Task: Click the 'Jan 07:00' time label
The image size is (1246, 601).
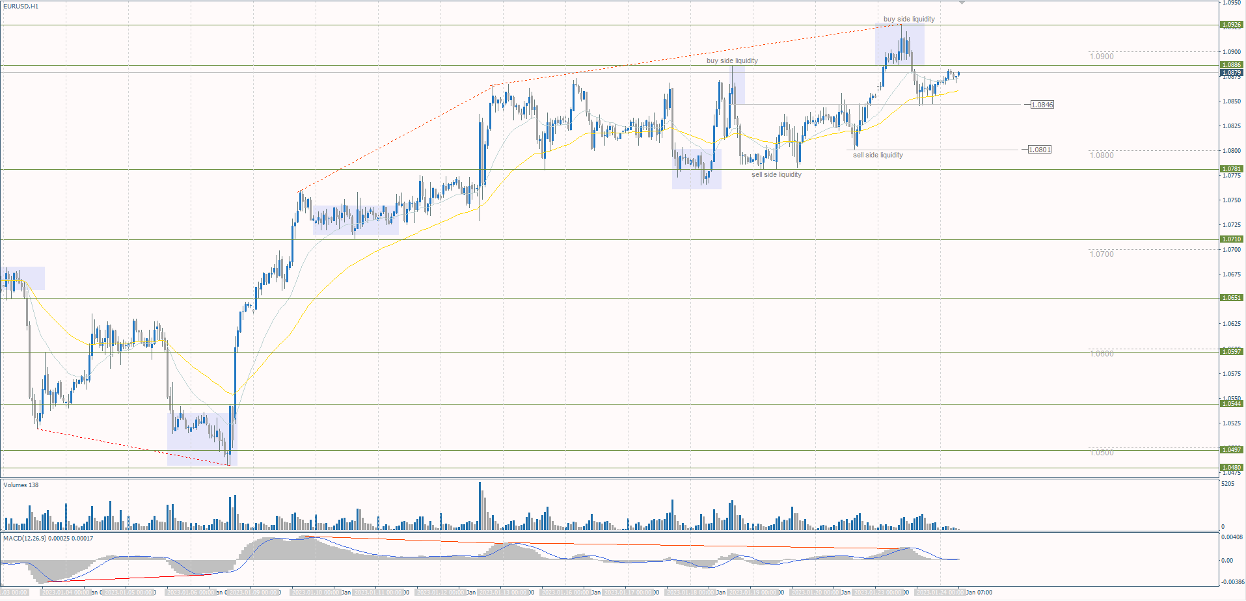Action: pyautogui.click(x=979, y=593)
